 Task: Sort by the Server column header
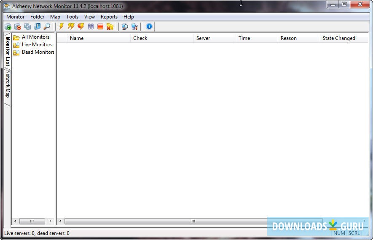pyautogui.click(x=215, y=38)
